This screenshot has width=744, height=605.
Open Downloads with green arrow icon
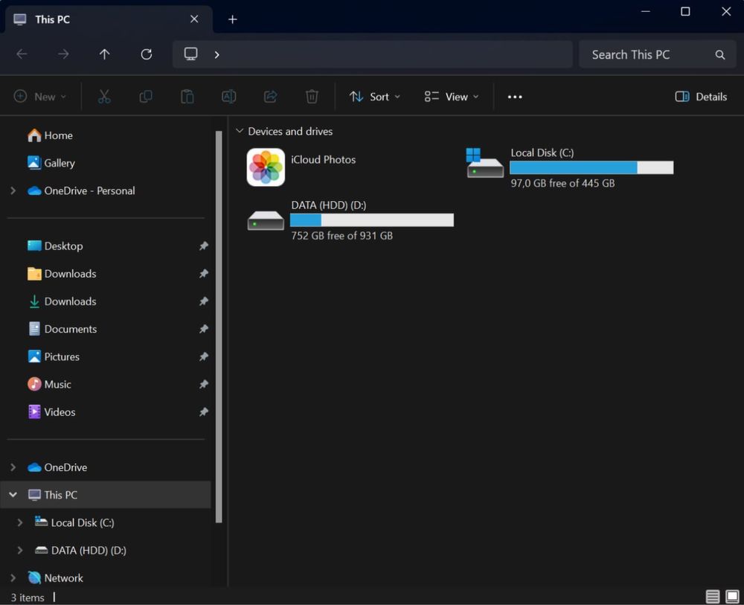click(62, 301)
